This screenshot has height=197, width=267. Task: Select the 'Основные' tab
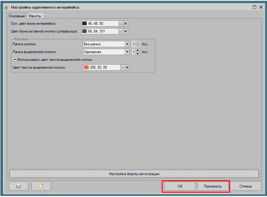[x=17, y=16]
